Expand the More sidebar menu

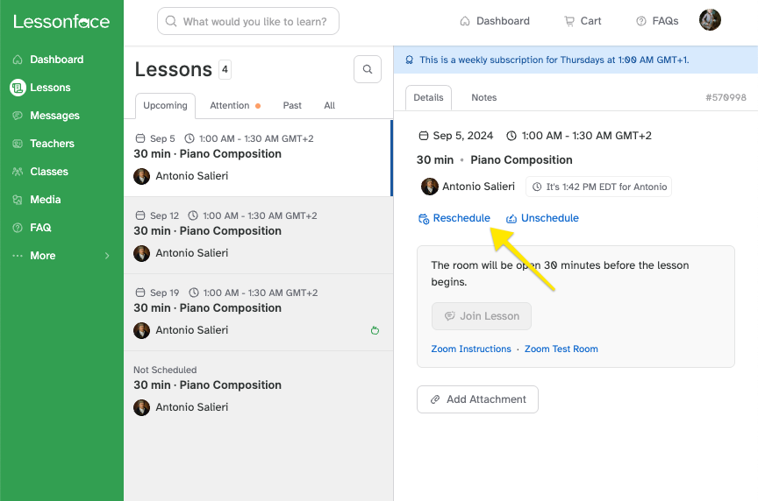tap(60, 256)
